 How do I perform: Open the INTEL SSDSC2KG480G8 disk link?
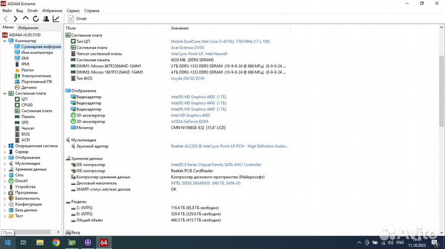click(205, 183)
